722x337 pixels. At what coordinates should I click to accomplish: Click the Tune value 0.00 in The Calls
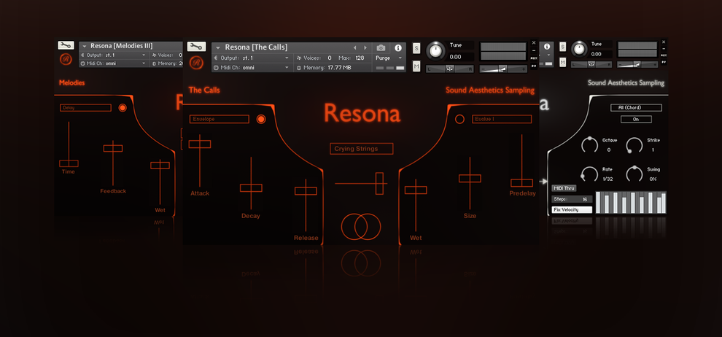point(455,57)
